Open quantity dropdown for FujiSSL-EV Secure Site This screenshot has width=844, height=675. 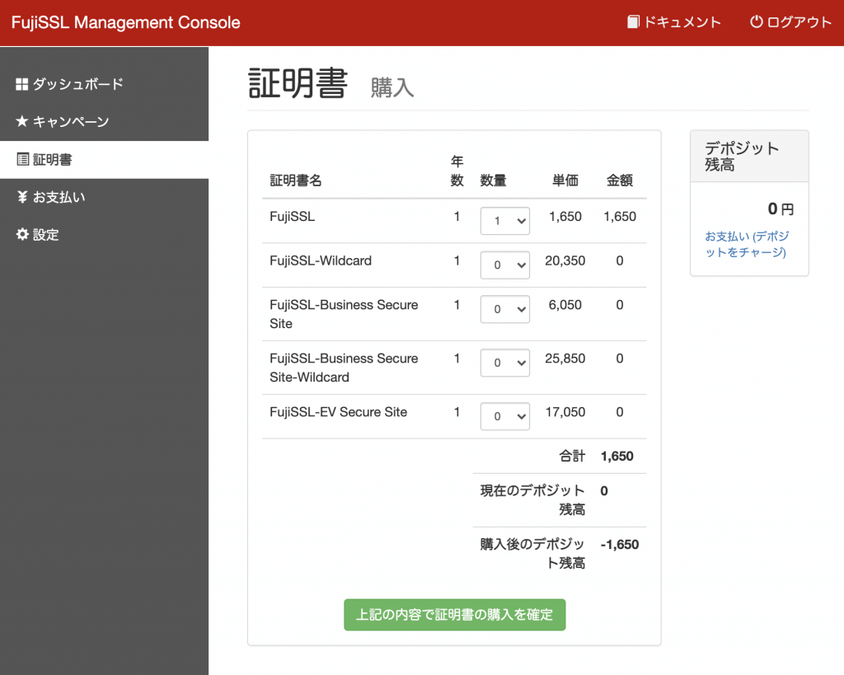[505, 416]
